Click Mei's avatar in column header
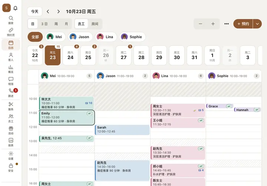Screen dimensions: 267x186 click(44, 76)
